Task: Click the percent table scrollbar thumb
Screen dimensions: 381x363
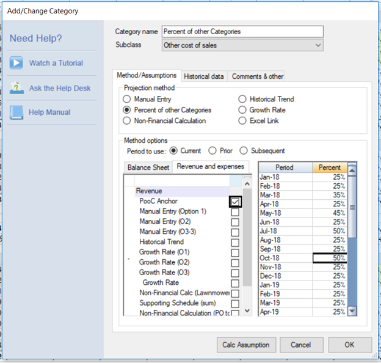Action: point(352,207)
